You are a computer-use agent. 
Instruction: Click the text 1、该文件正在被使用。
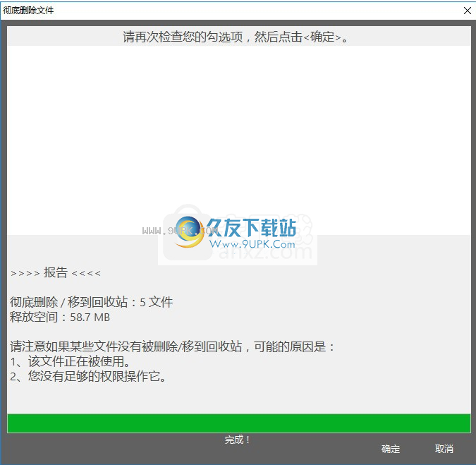click(x=71, y=361)
